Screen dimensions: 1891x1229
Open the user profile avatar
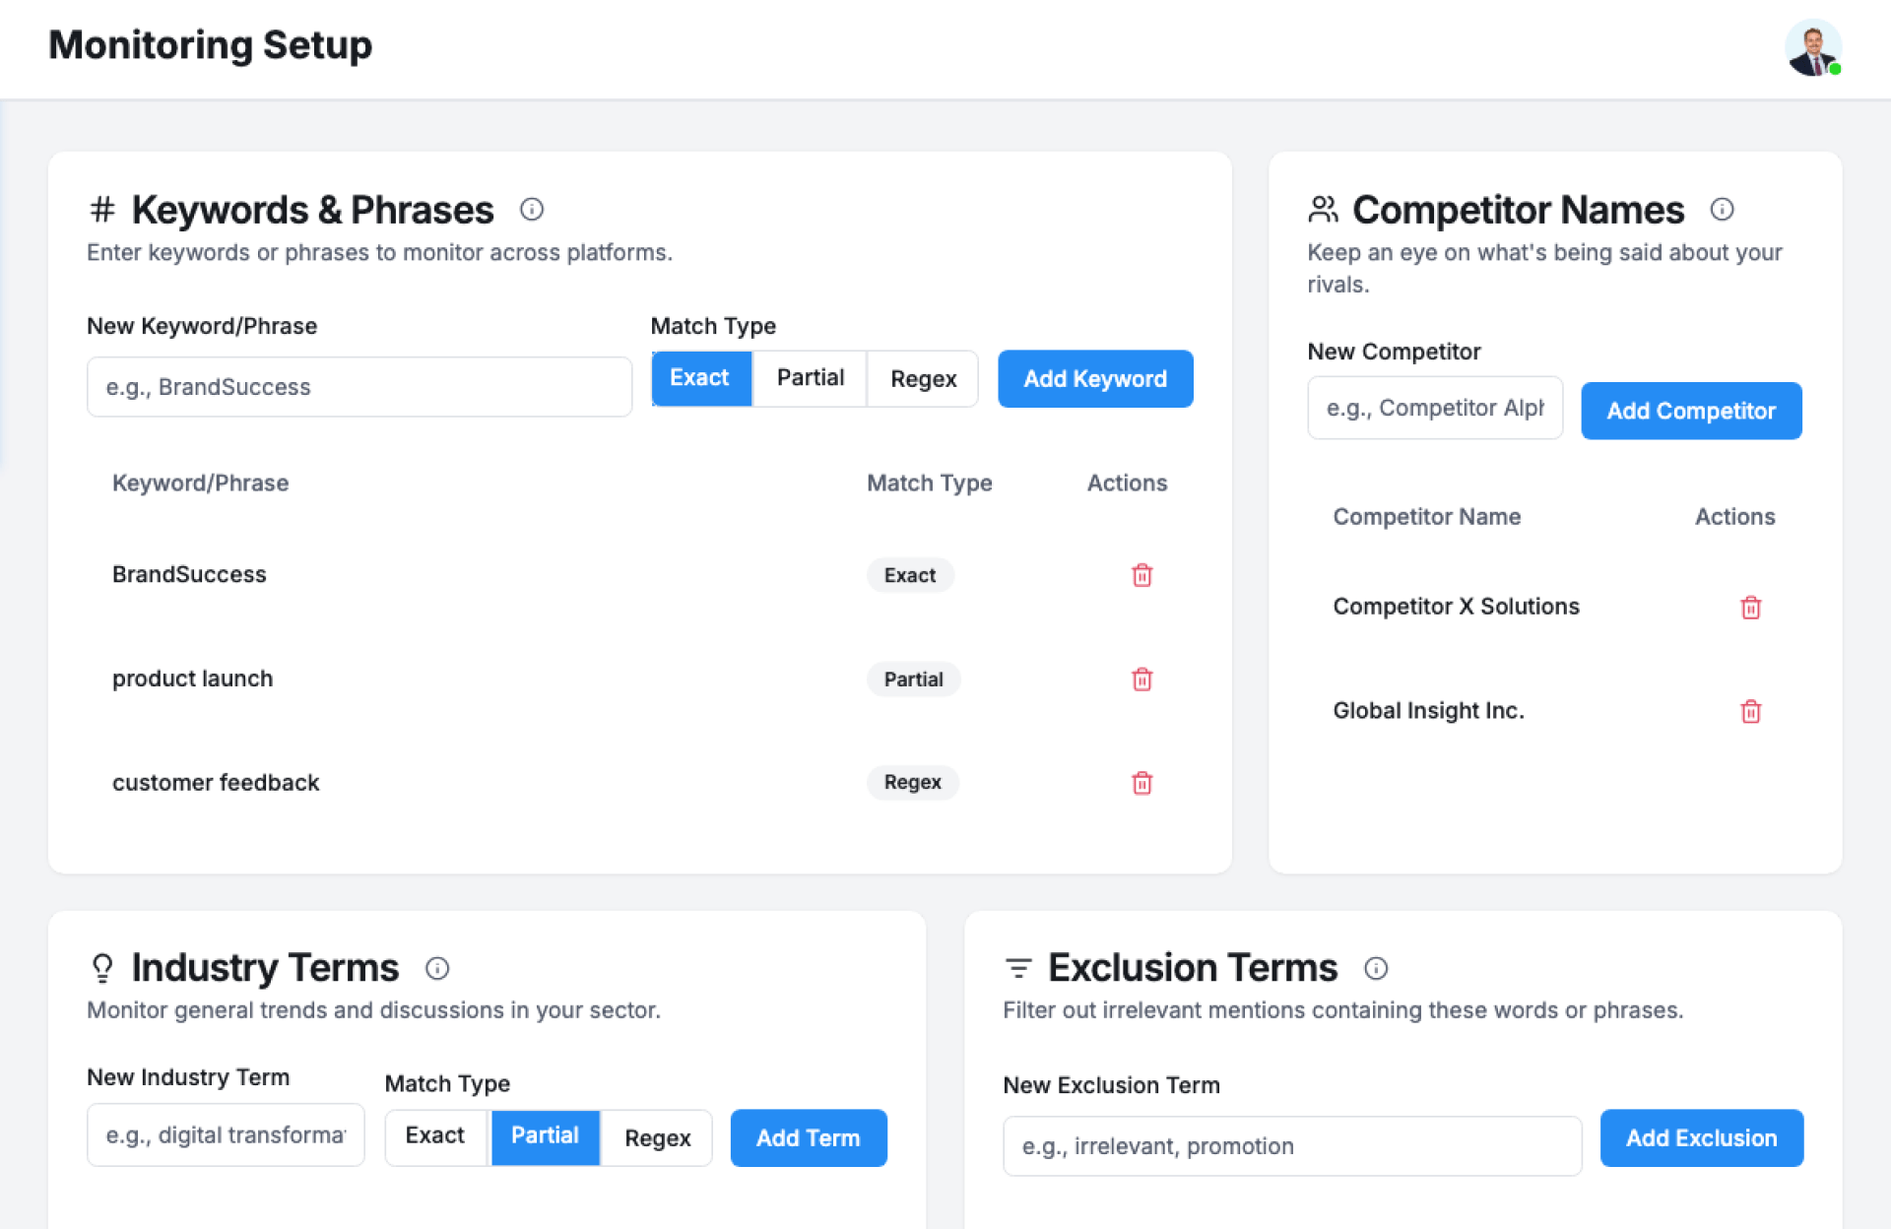pos(1812,47)
